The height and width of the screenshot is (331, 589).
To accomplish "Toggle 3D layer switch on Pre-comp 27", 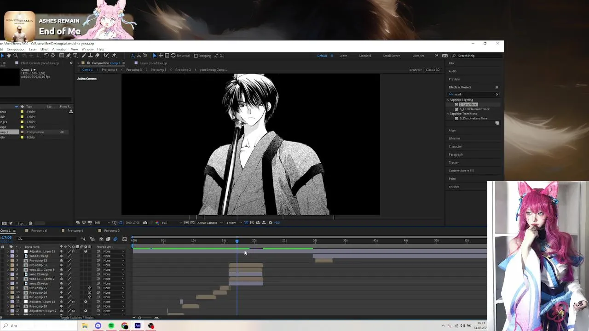I will pyautogui.click(x=89, y=297).
